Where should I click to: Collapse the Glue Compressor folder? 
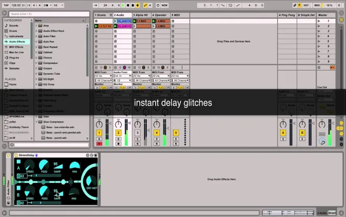tap(36, 122)
